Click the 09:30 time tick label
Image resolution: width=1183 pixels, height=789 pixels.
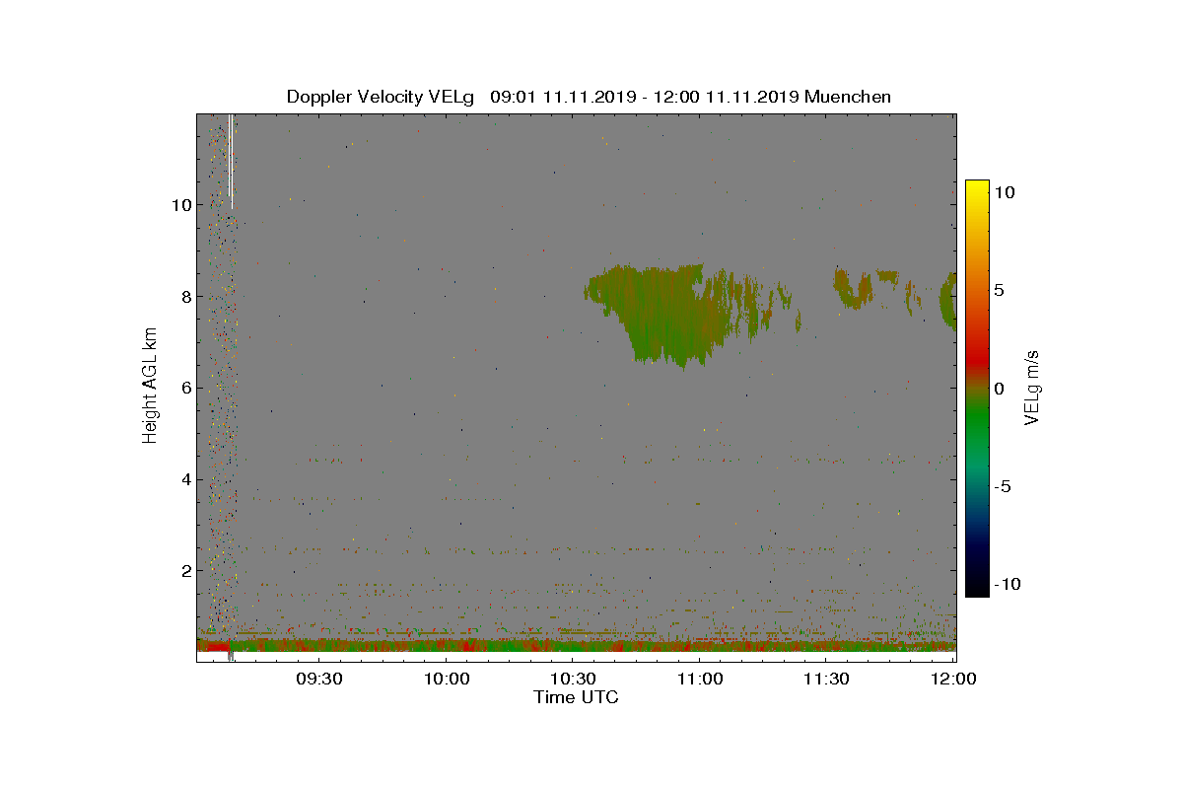pos(319,679)
